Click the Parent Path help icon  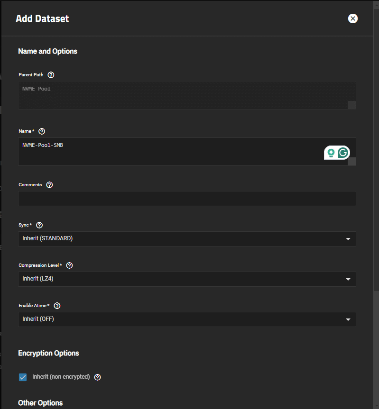tap(51, 75)
